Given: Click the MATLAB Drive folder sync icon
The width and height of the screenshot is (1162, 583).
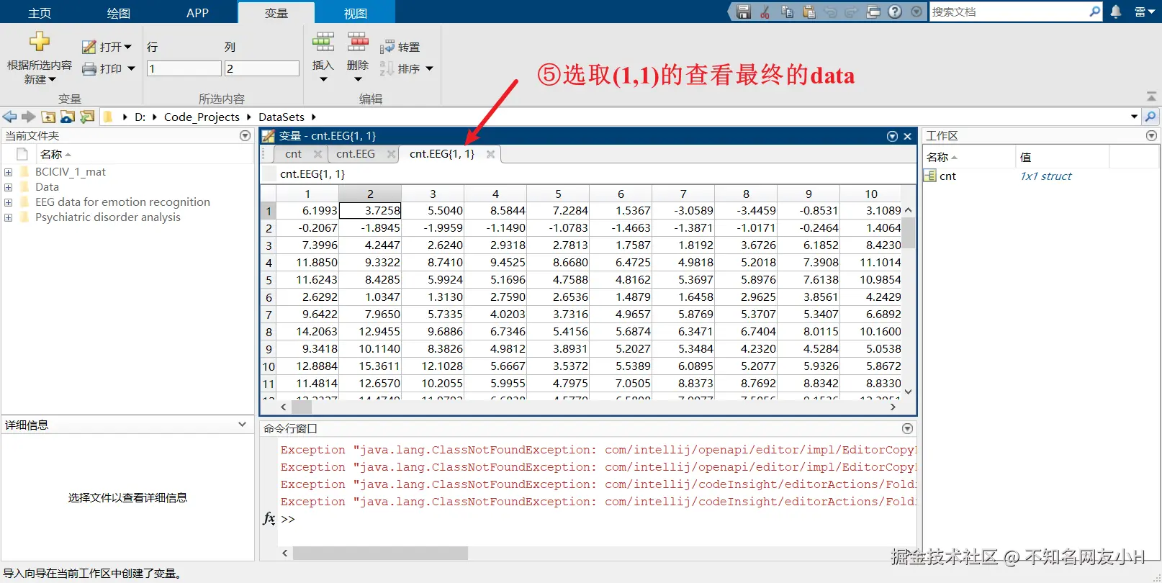Looking at the screenshot, I should tap(87, 117).
